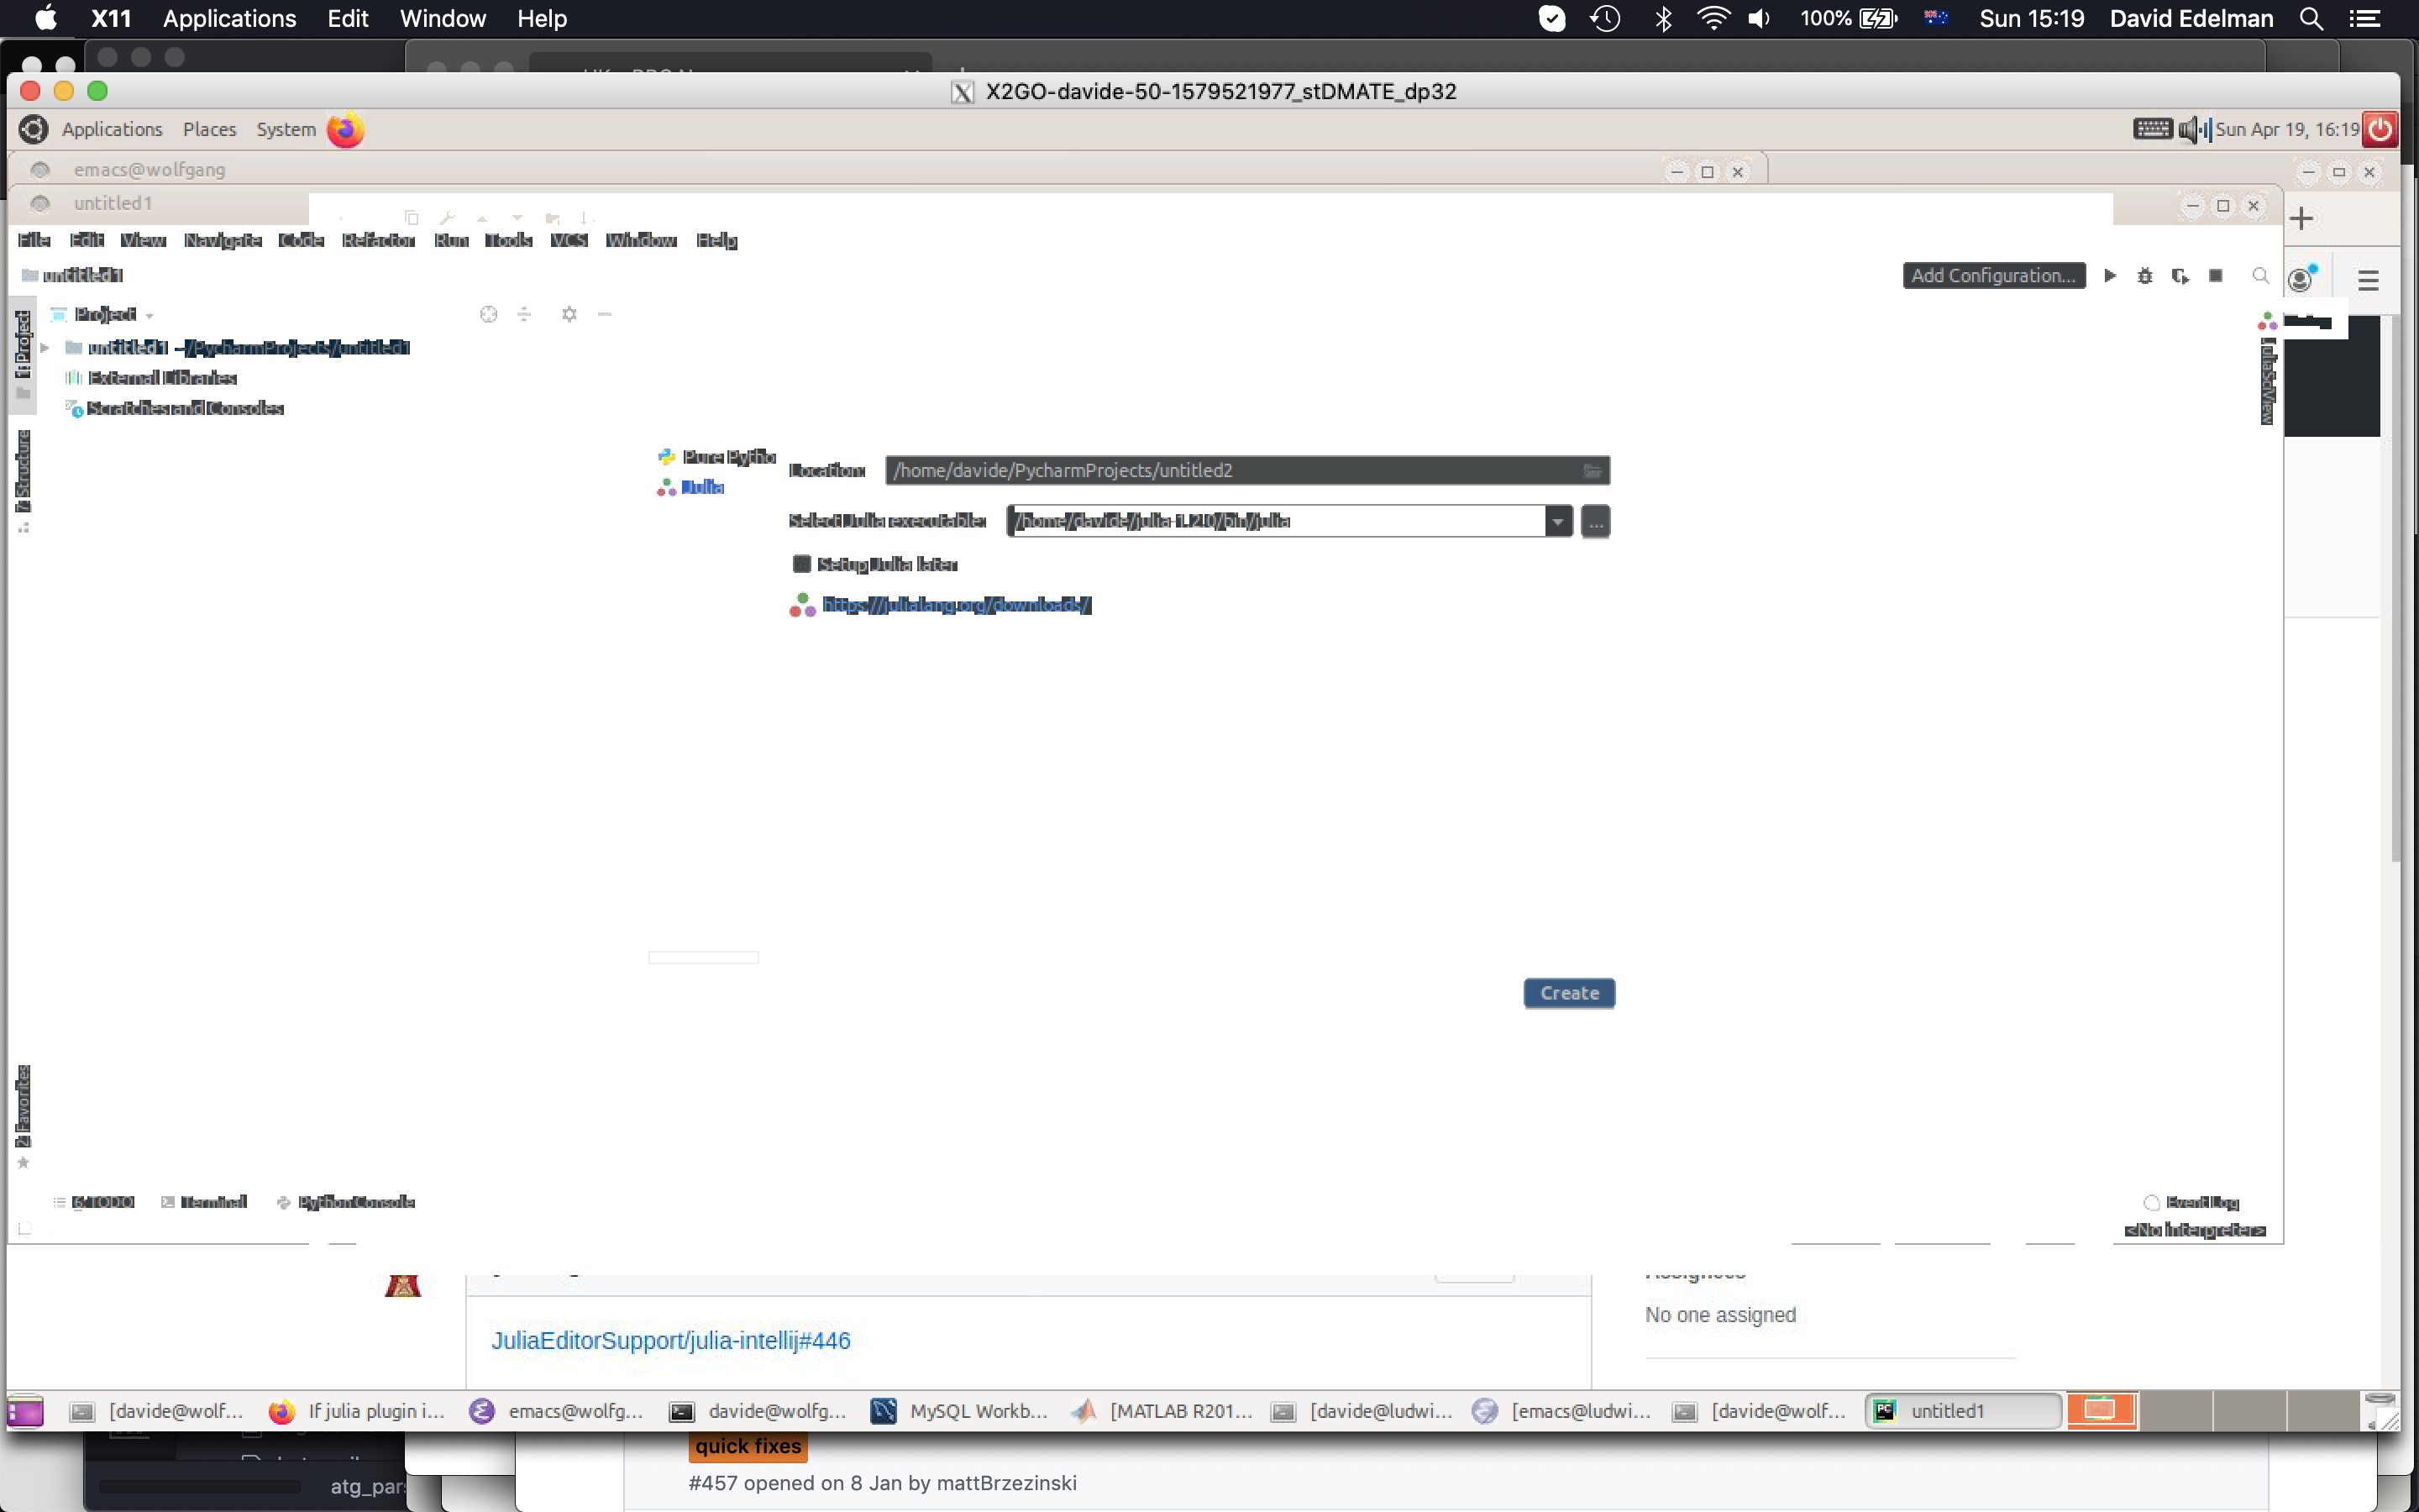Open the Project view mode dropdown

[x=150, y=314]
